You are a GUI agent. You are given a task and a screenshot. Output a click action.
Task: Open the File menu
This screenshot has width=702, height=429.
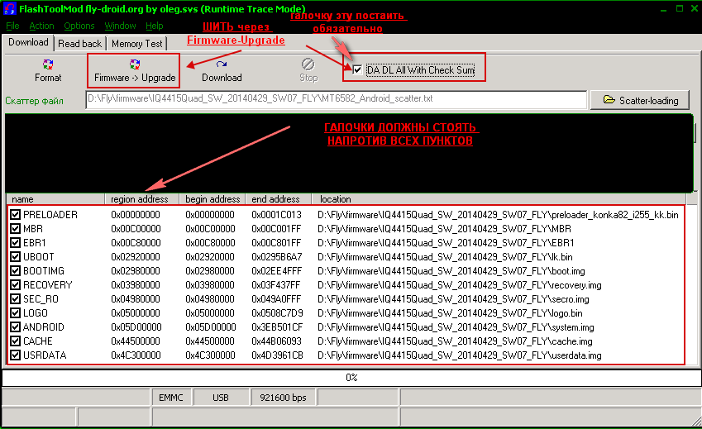click(x=12, y=26)
